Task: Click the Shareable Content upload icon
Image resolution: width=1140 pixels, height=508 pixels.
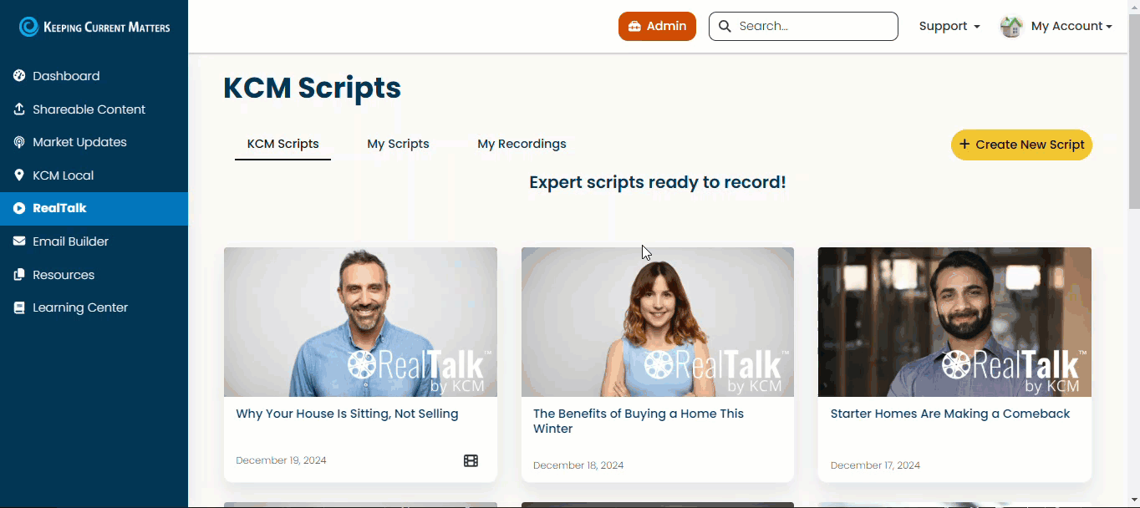Action: point(19,109)
